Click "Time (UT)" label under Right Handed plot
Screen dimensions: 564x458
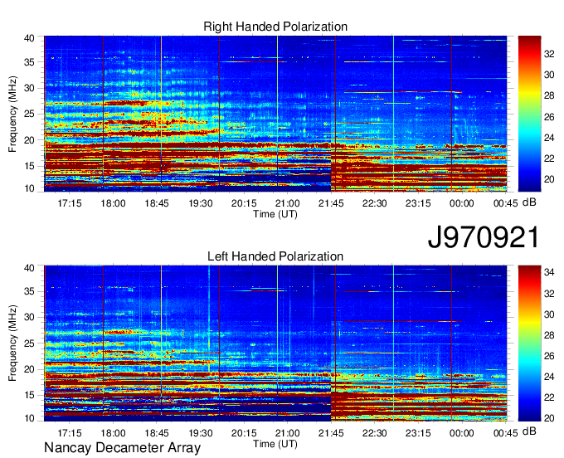[275, 214]
